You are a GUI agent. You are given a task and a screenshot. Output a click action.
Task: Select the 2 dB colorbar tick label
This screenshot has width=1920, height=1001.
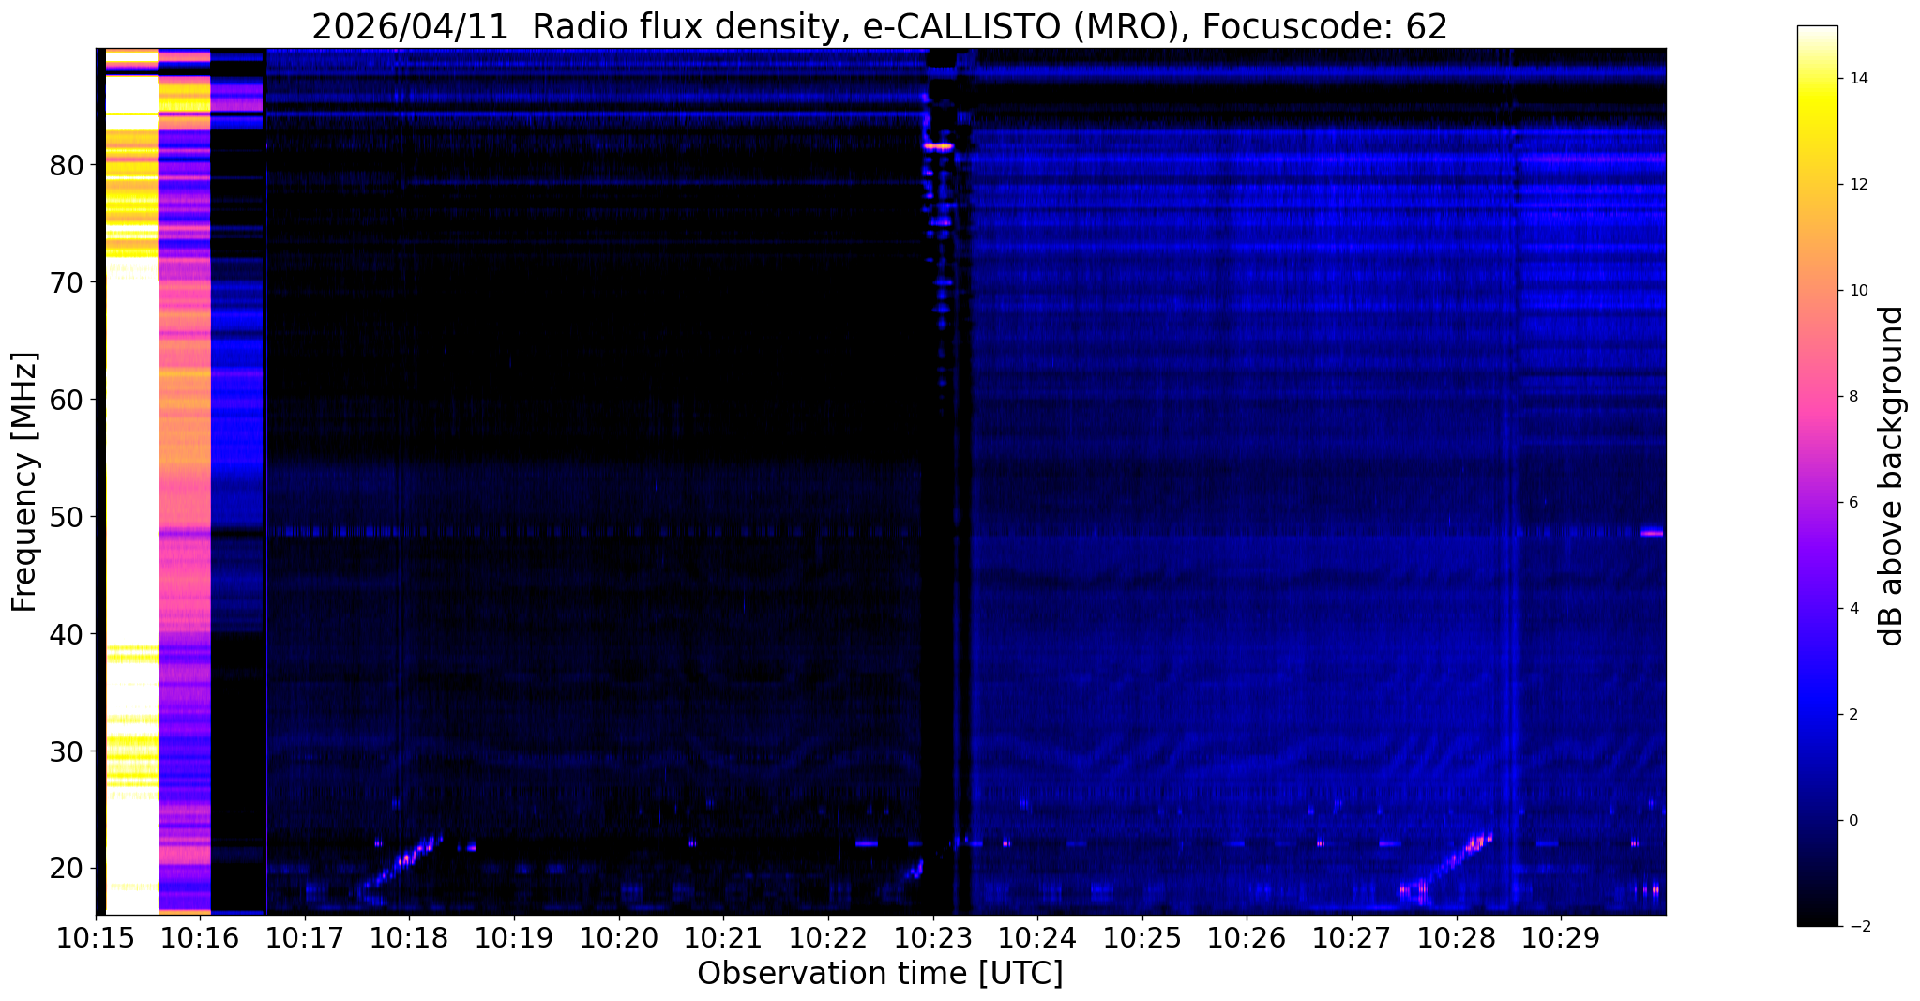[x=1852, y=715]
